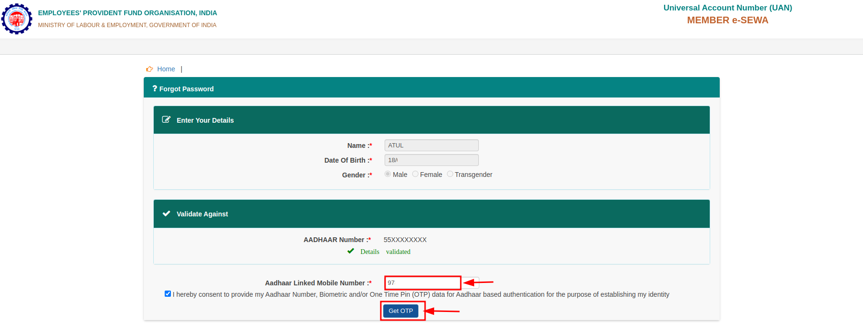Click the green Details validated tick icon
This screenshot has height=331, width=863.
coord(351,251)
